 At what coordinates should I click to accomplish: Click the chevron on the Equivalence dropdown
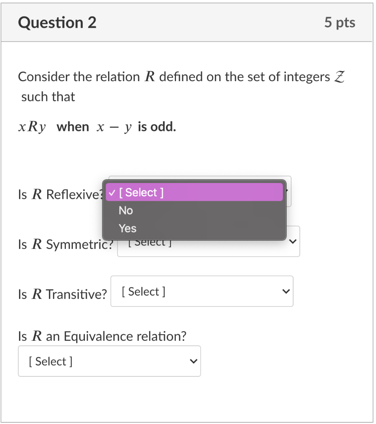click(x=193, y=361)
